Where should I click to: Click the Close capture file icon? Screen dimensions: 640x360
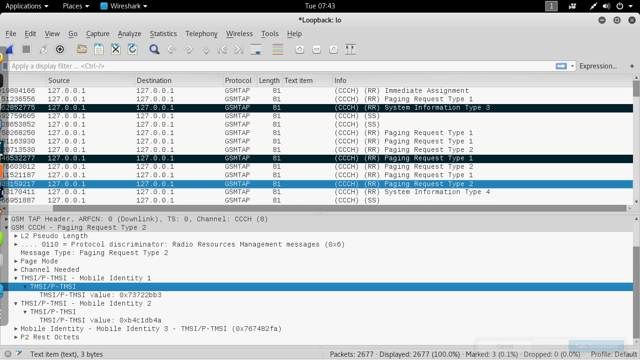click(116, 49)
